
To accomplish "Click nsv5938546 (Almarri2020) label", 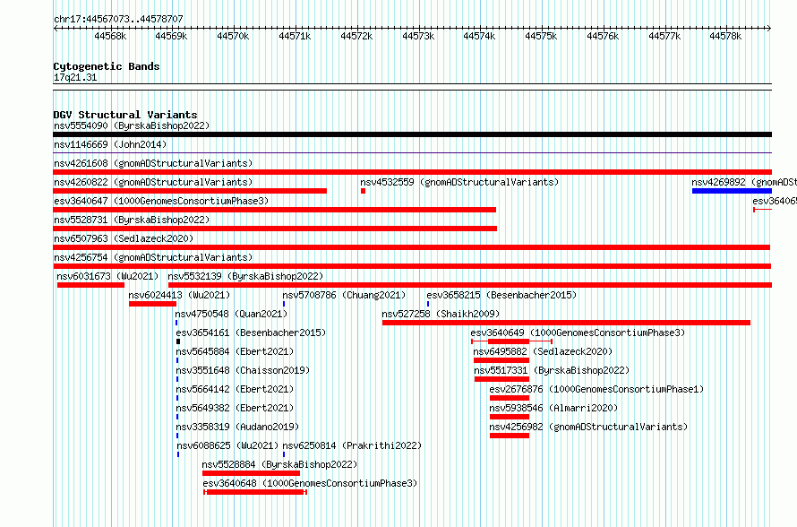I will (553, 408).
